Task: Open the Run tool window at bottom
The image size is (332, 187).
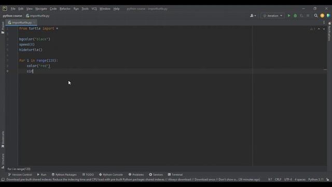Action: pos(41,175)
